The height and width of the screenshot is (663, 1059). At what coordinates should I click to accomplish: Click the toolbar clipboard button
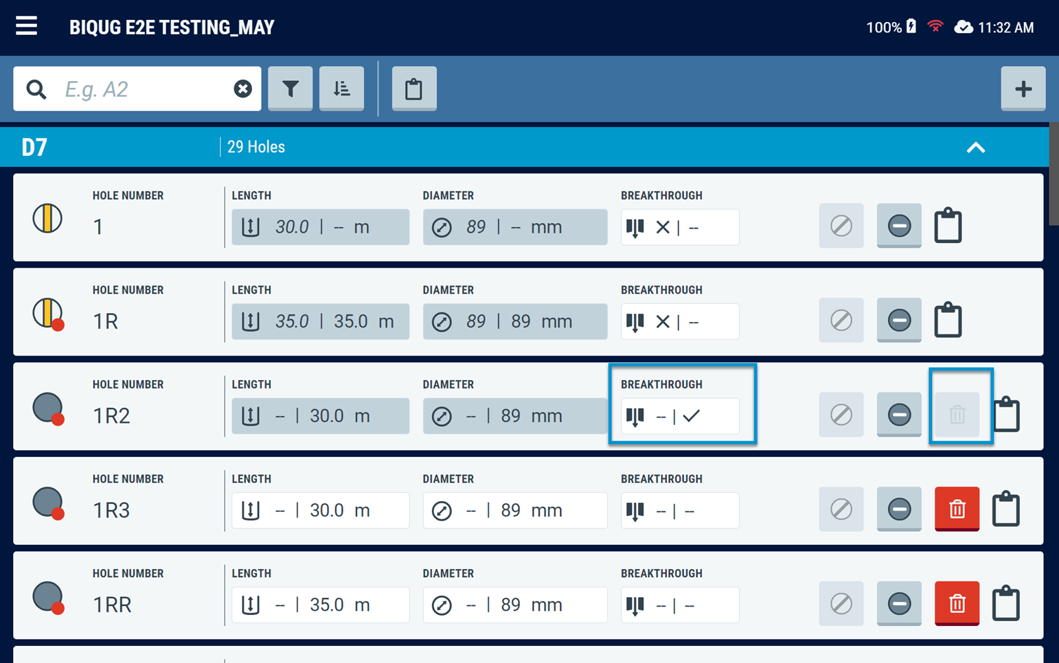coord(414,89)
